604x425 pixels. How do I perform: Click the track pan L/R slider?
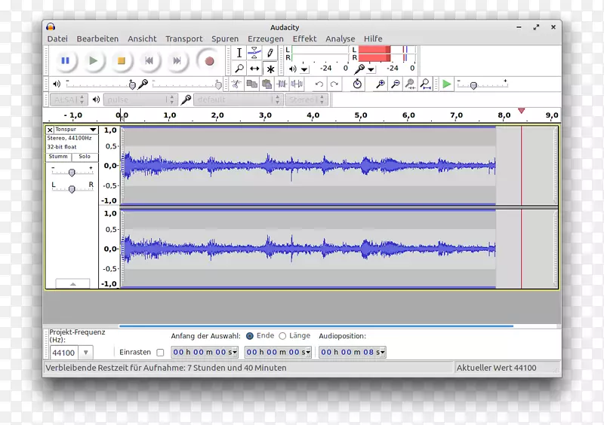[x=72, y=189]
